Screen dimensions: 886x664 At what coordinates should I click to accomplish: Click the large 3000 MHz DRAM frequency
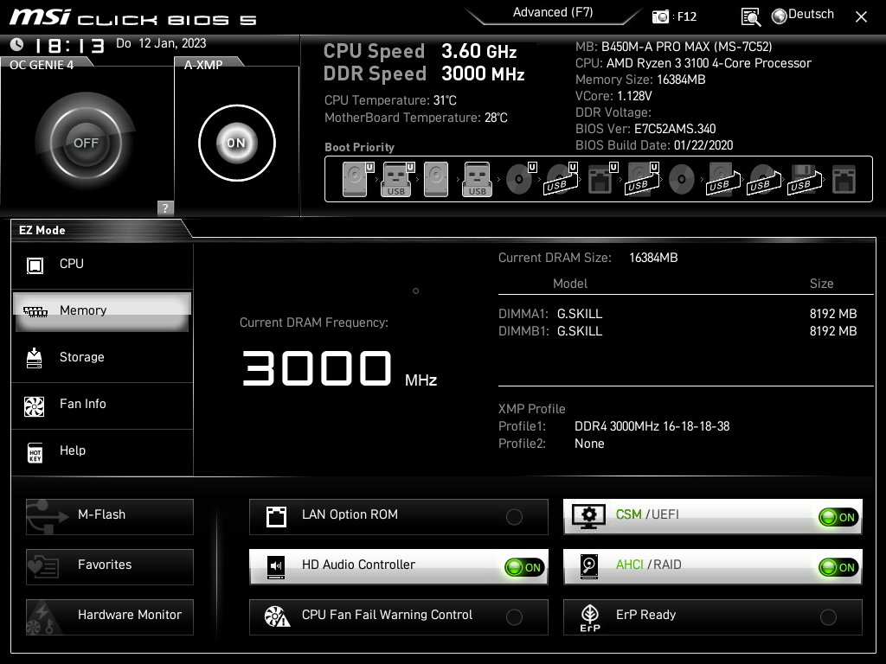tap(339, 368)
